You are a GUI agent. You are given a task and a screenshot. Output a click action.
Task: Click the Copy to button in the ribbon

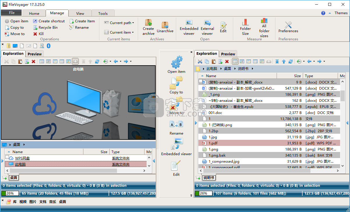[14, 28]
